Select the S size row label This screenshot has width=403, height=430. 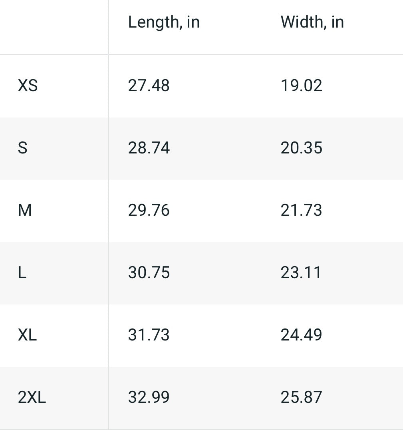(x=23, y=148)
